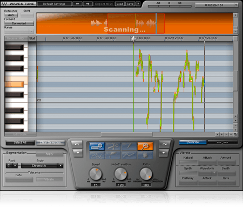Click the Load button
Viewport: 243px width, 207px height.
coord(120,4)
